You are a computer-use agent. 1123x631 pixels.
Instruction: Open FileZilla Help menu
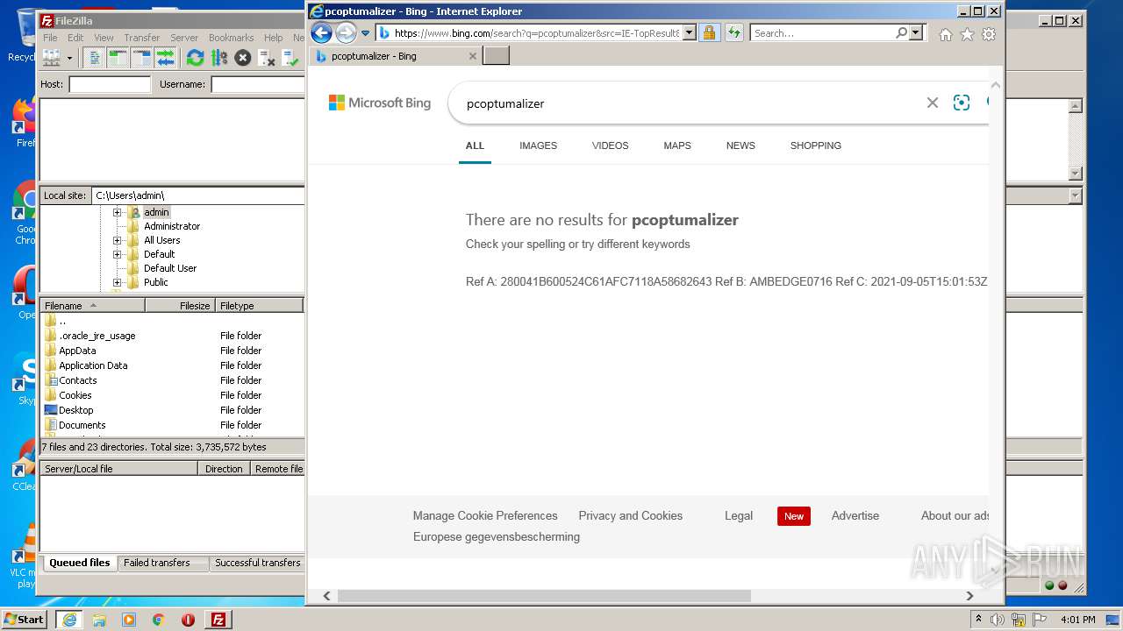[274, 38]
